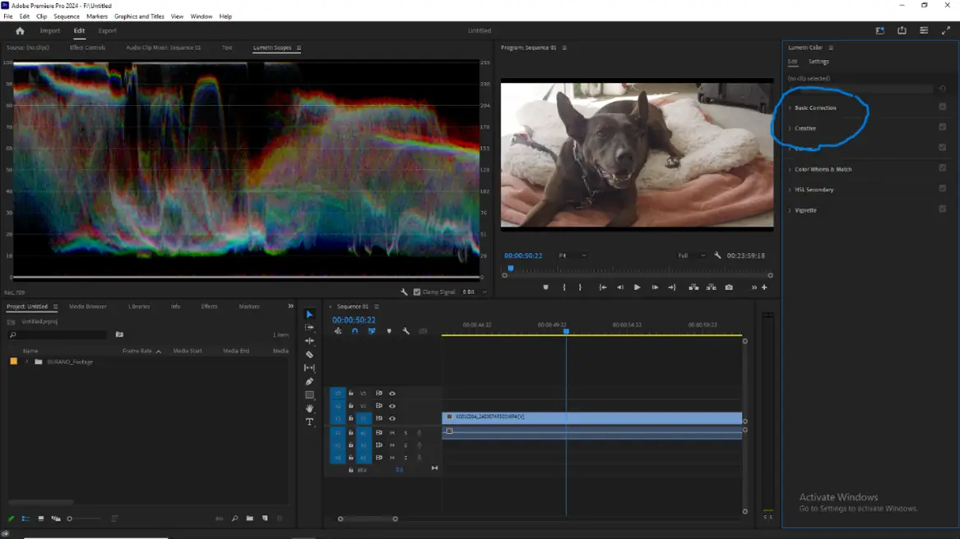The width and height of the screenshot is (960, 539).
Task: Click the Export Frame camera icon
Action: (729, 288)
